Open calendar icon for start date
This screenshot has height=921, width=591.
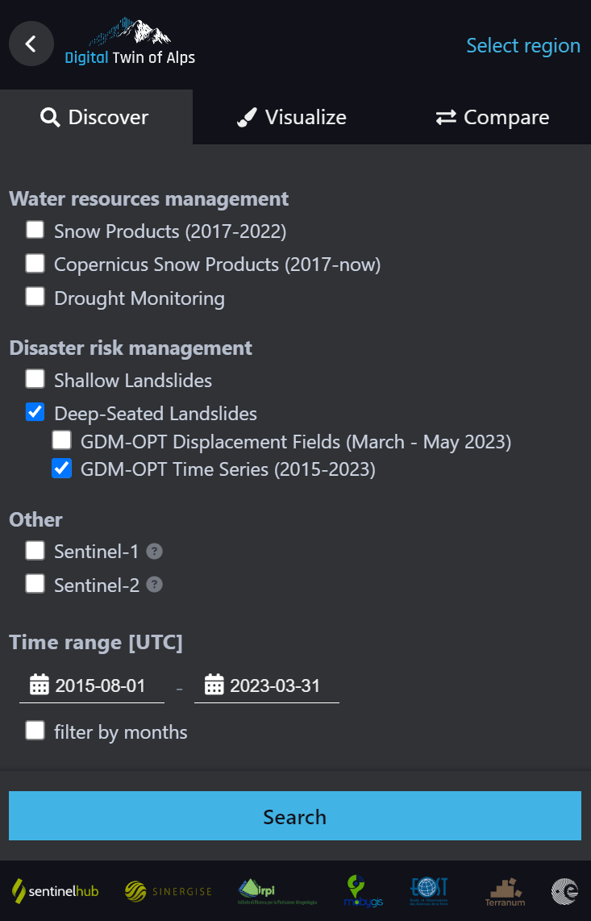40,685
